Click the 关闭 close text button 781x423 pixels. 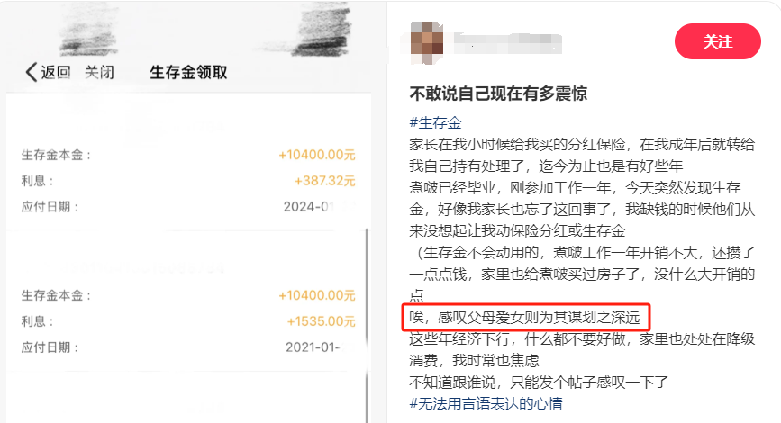coord(99,72)
